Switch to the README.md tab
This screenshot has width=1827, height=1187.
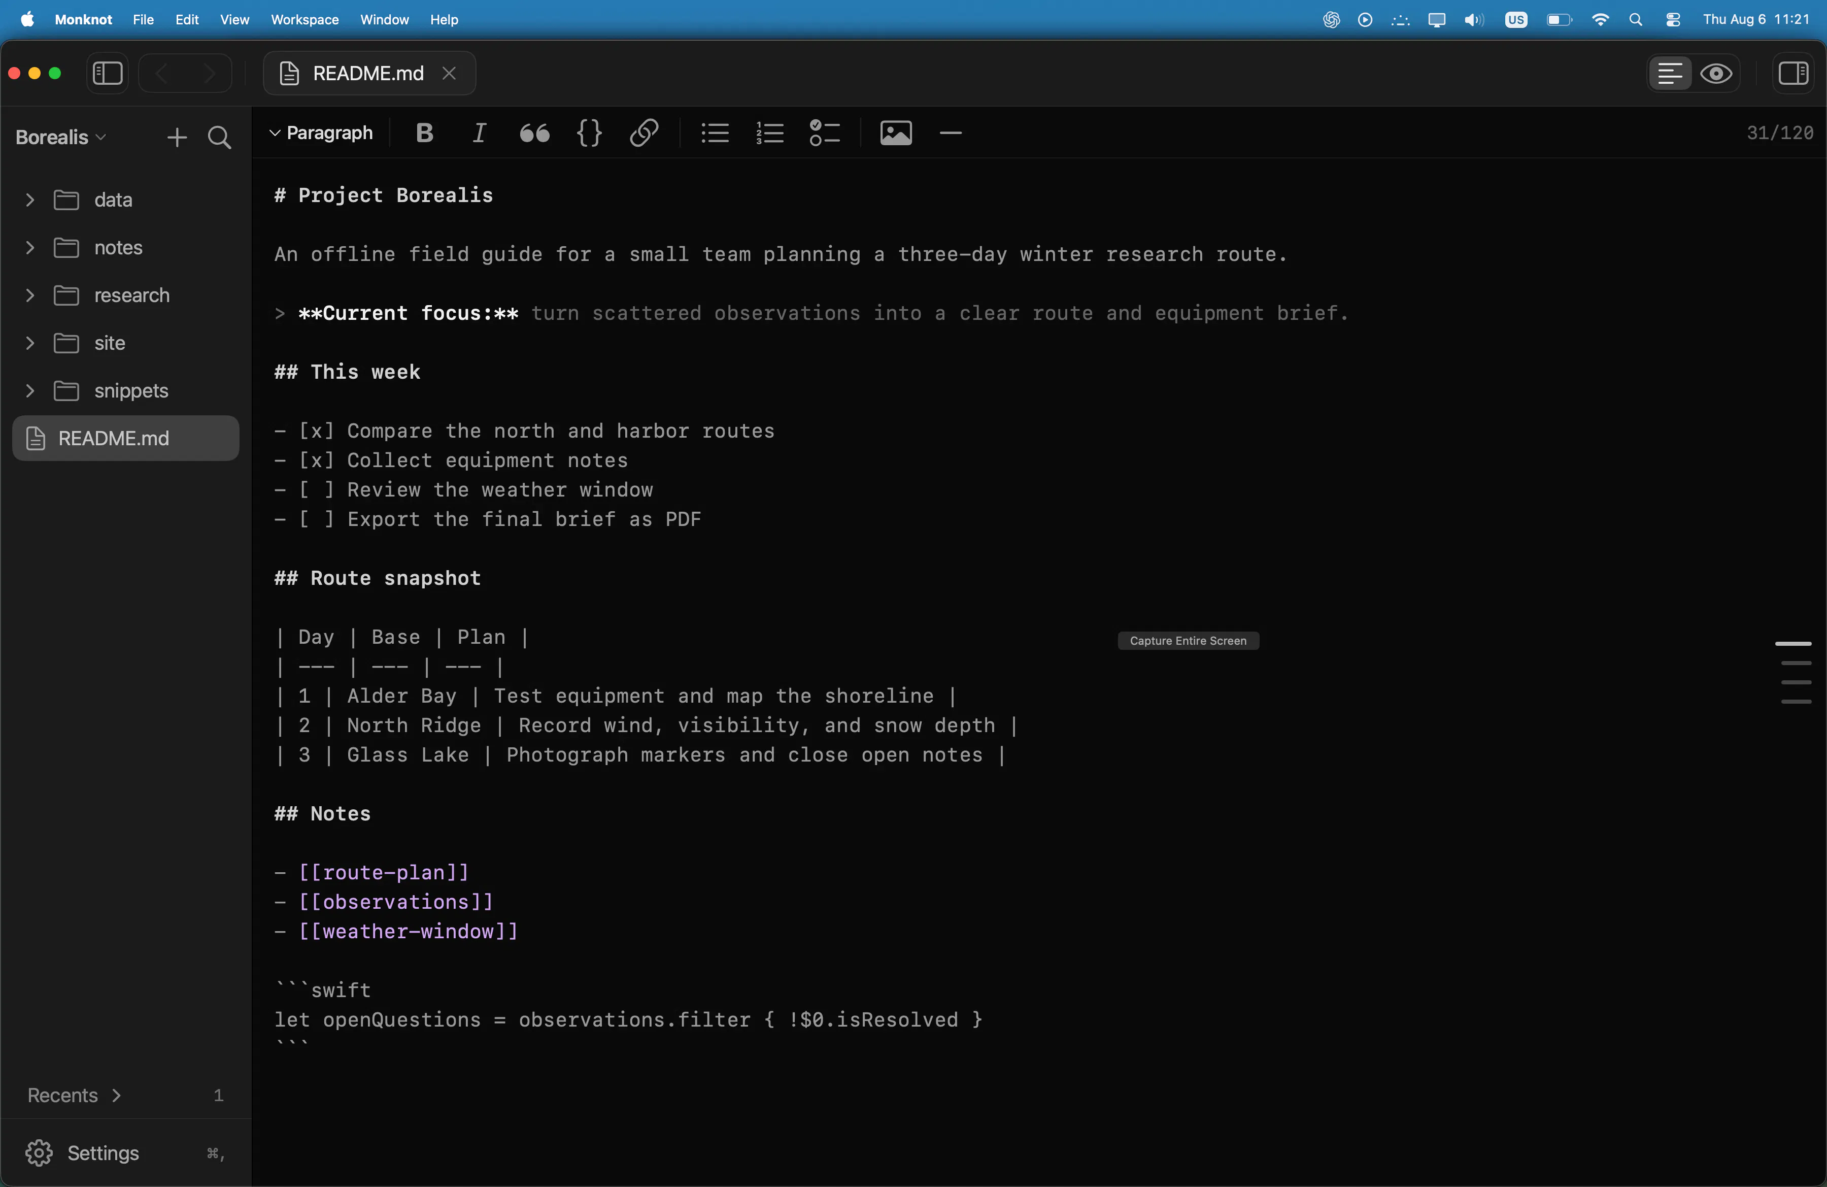pyautogui.click(x=369, y=74)
